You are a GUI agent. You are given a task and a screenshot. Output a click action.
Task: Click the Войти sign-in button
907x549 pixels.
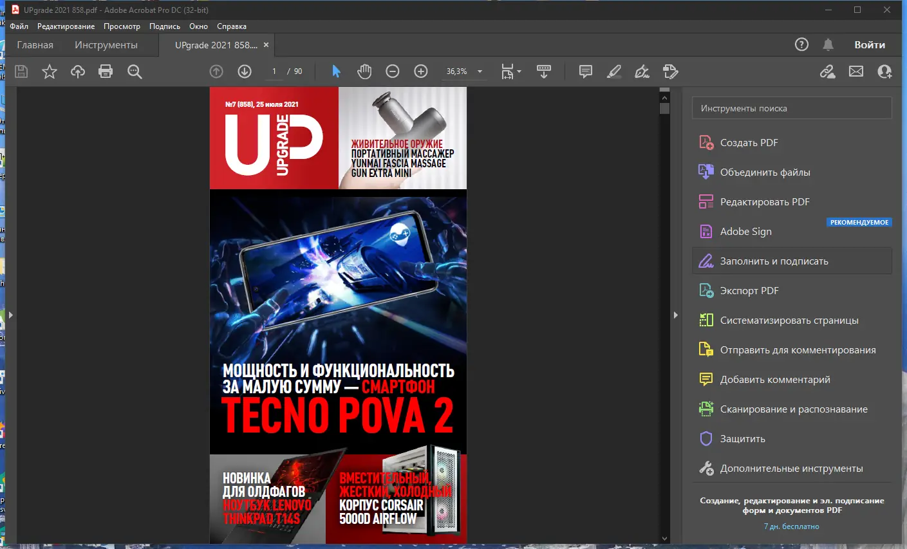tap(870, 44)
